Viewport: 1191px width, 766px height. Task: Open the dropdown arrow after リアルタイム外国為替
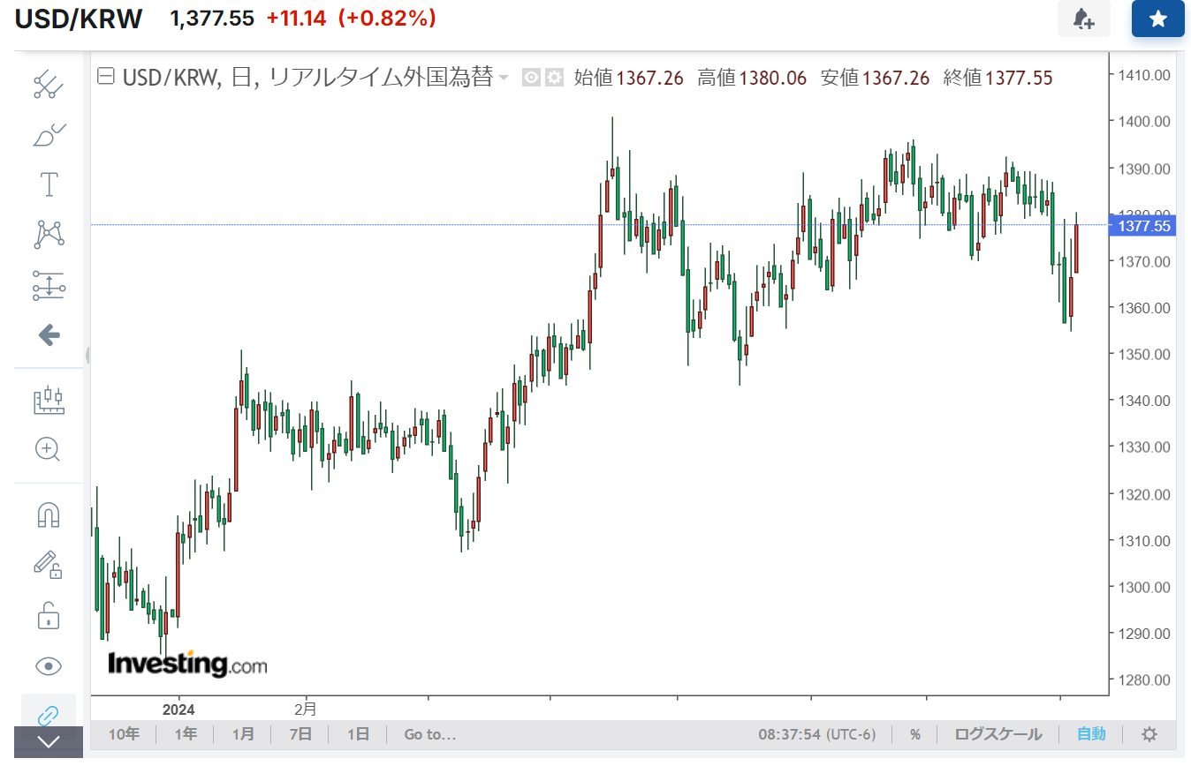tap(504, 79)
